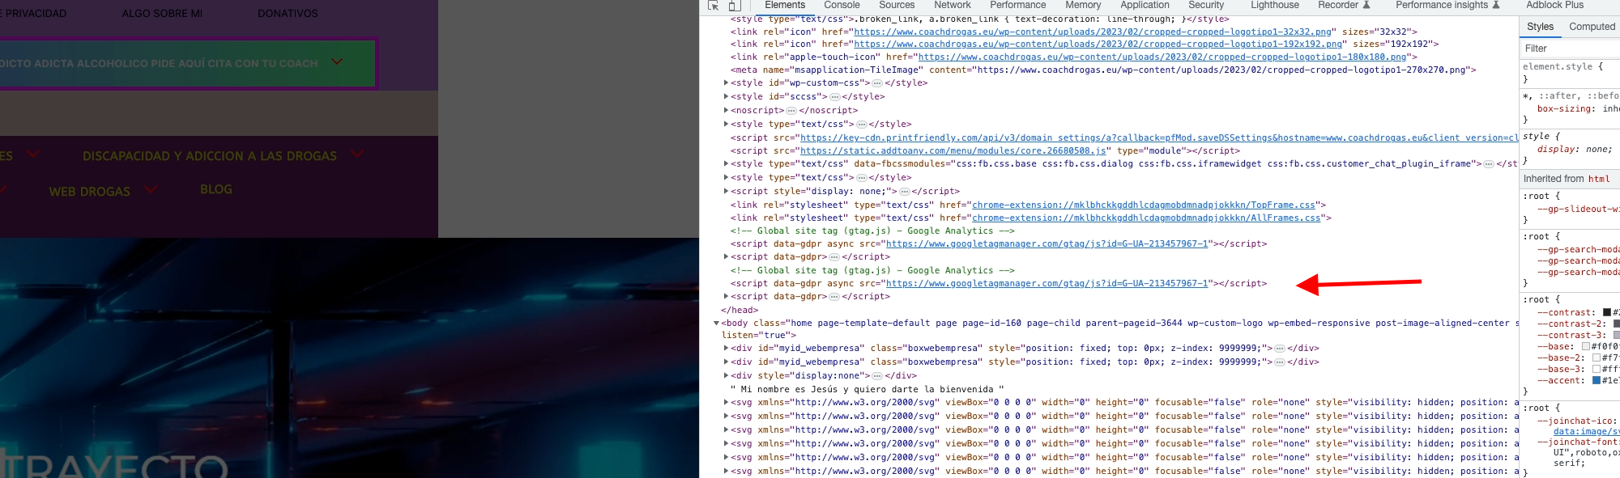Image resolution: width=1620 pixels, height=478 pixels.
Task: Go to the Security tab
Action: coord(1206,5)
